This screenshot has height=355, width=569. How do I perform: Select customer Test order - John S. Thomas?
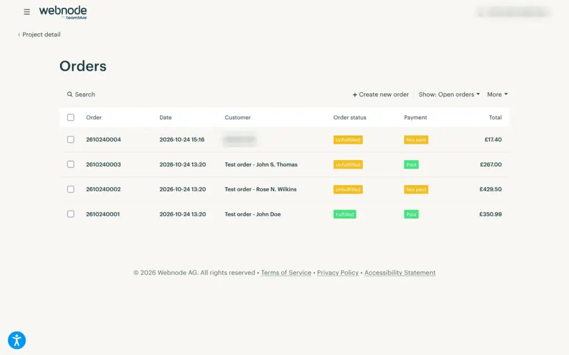[x=261, y=164]
